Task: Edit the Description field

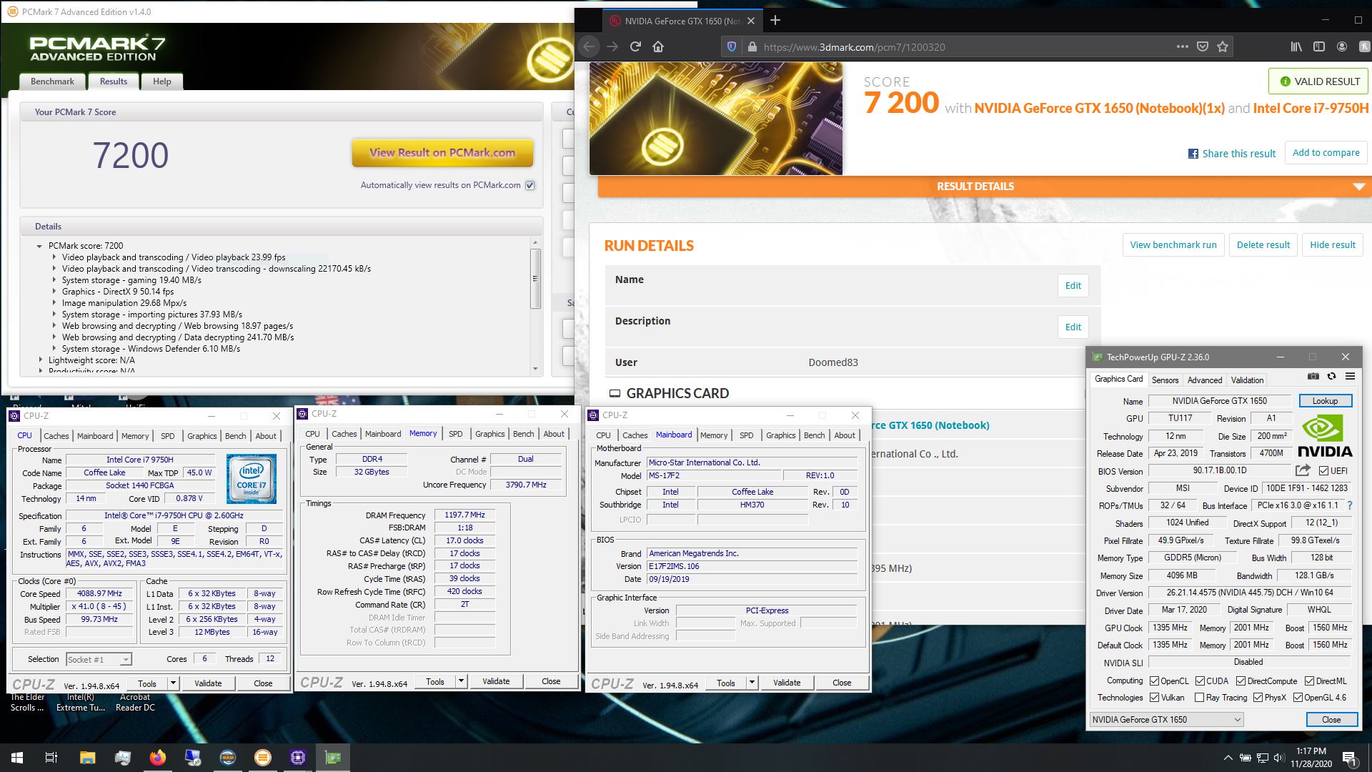Action: (1073, 327)
